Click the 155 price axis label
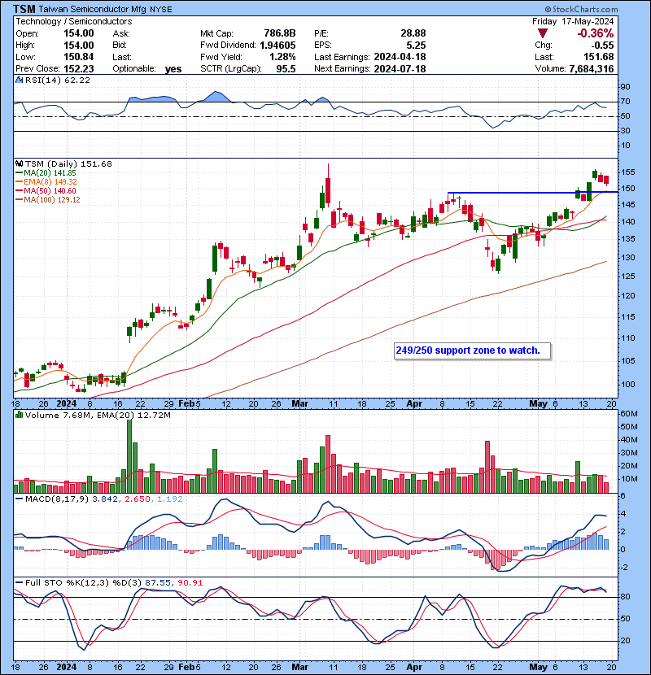The image size is (651, 675). point(628,172)
